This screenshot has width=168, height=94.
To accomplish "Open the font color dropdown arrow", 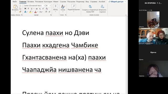I will tap(38, 12).
